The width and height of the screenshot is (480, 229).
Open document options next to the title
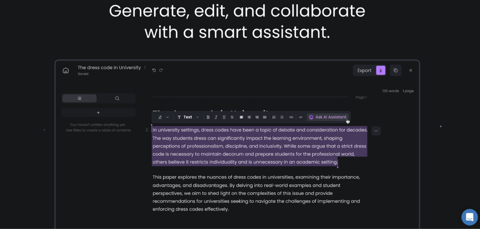click(x=145, y=68)
